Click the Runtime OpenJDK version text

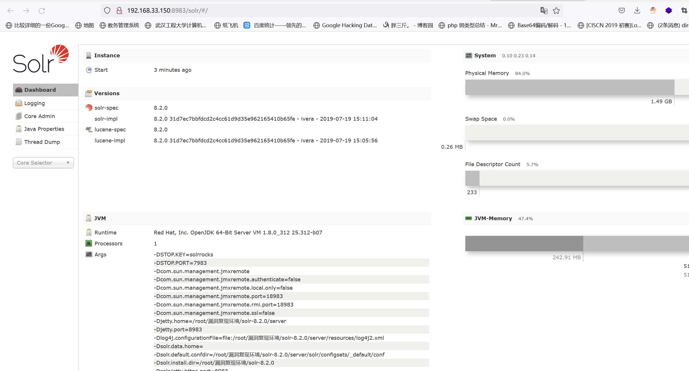238,232
